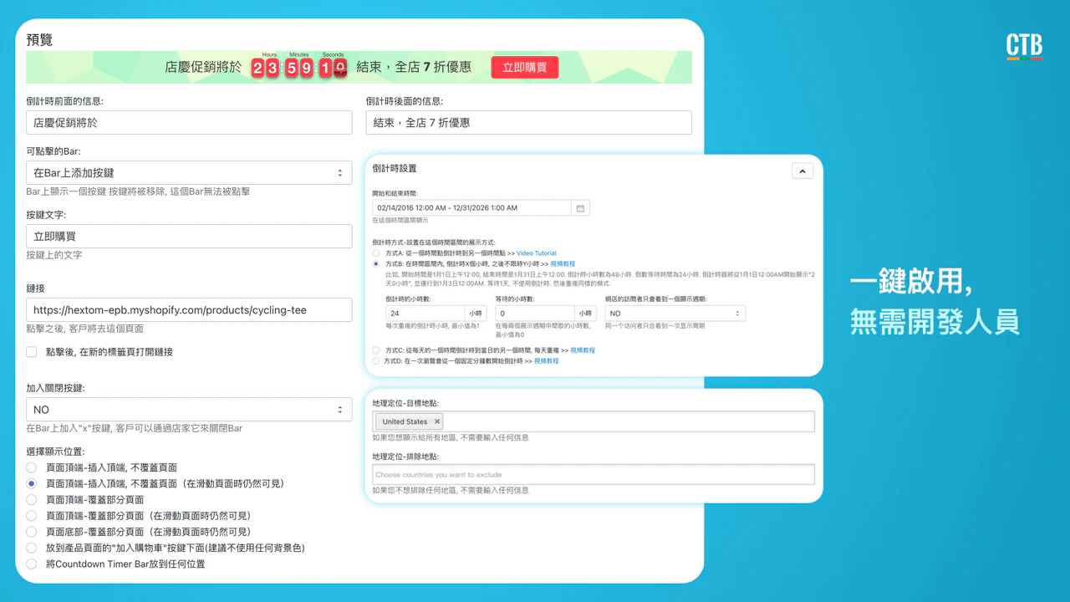The height and width of the screenshot is (602, 1070).
Task: Click the 地理定位-排除地點 exclude countries field
Action: (594, 475)
